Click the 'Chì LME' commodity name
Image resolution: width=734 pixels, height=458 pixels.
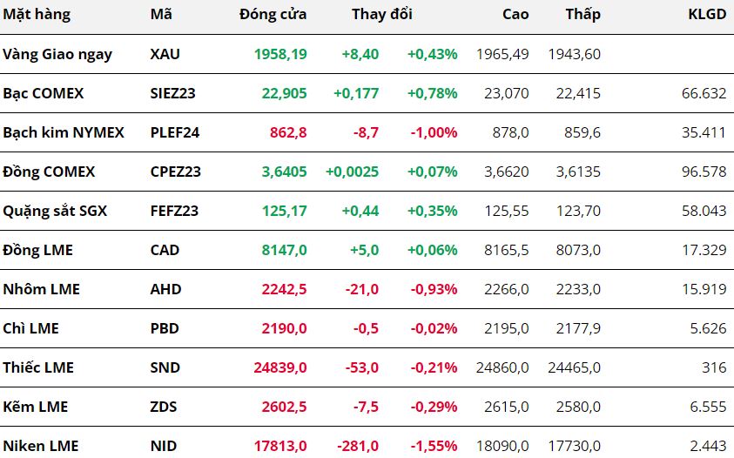click(30, 328)
